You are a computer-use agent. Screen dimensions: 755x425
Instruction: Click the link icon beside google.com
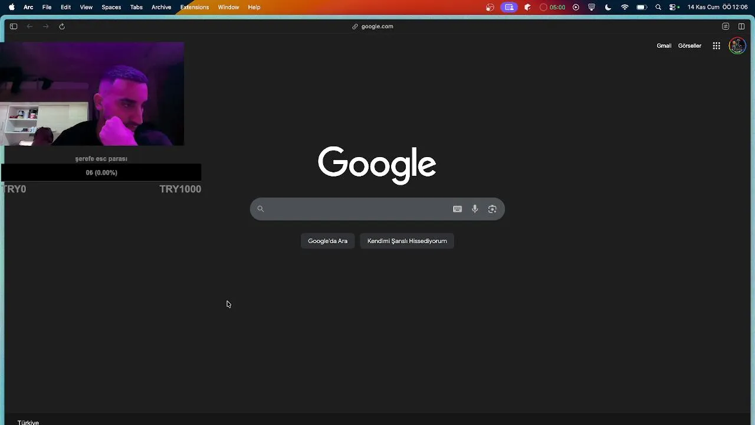pyautogui.click(x=355, y=27)
